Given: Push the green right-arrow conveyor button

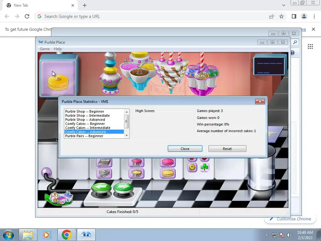Looking at the screenshot, I should click(123, 188).
